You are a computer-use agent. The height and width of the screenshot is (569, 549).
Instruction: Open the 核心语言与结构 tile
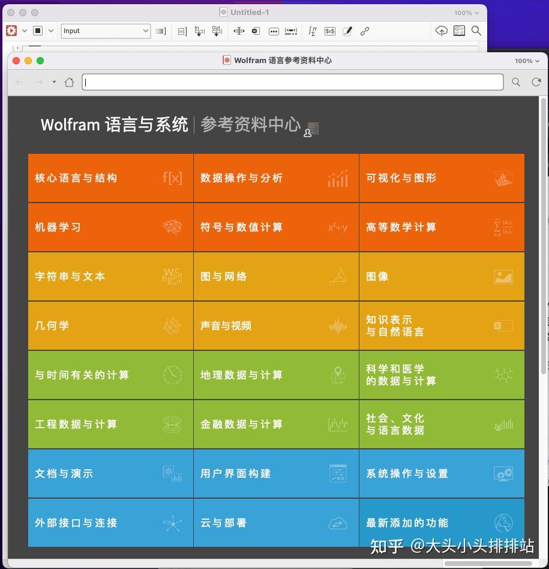[x=110, y=178]
